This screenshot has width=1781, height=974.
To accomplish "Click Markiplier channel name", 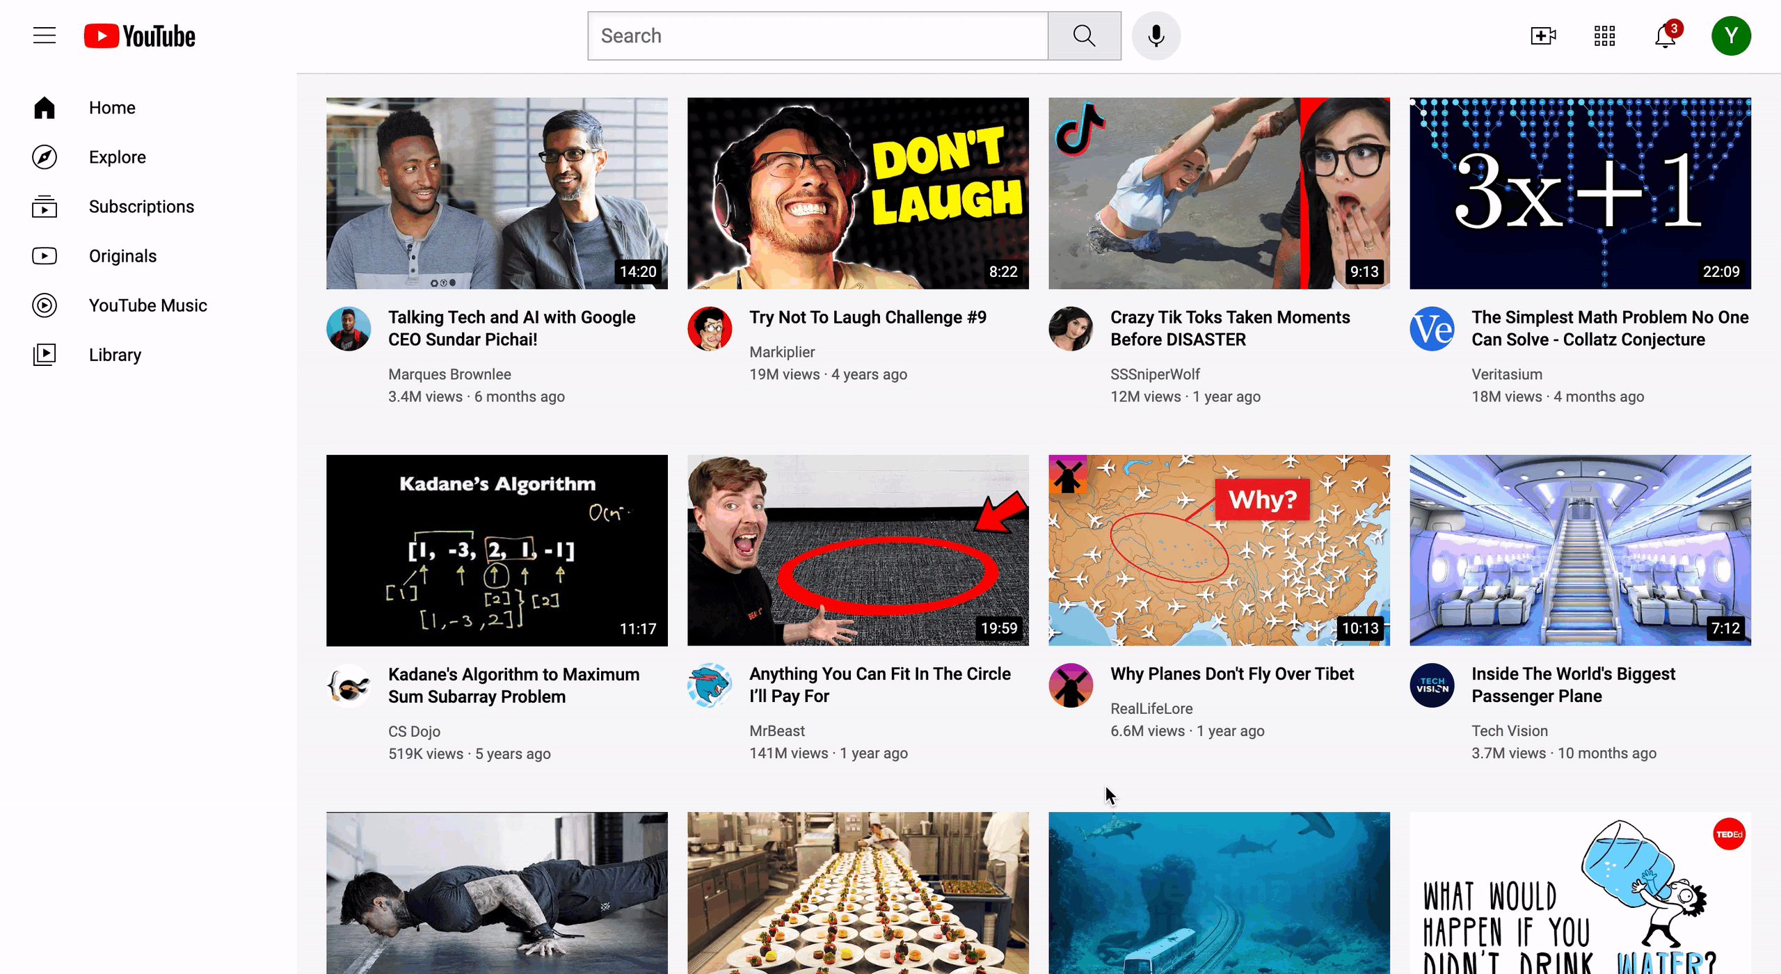I will pyautogui.click(x=782, y=352).
